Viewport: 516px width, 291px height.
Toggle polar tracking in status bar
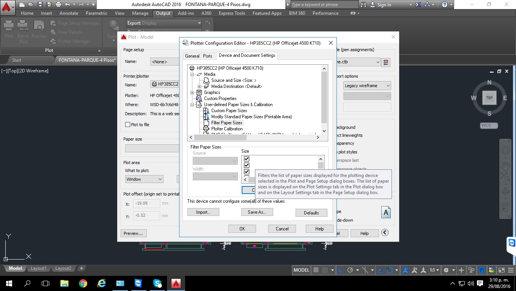click(x=350, y=270)
